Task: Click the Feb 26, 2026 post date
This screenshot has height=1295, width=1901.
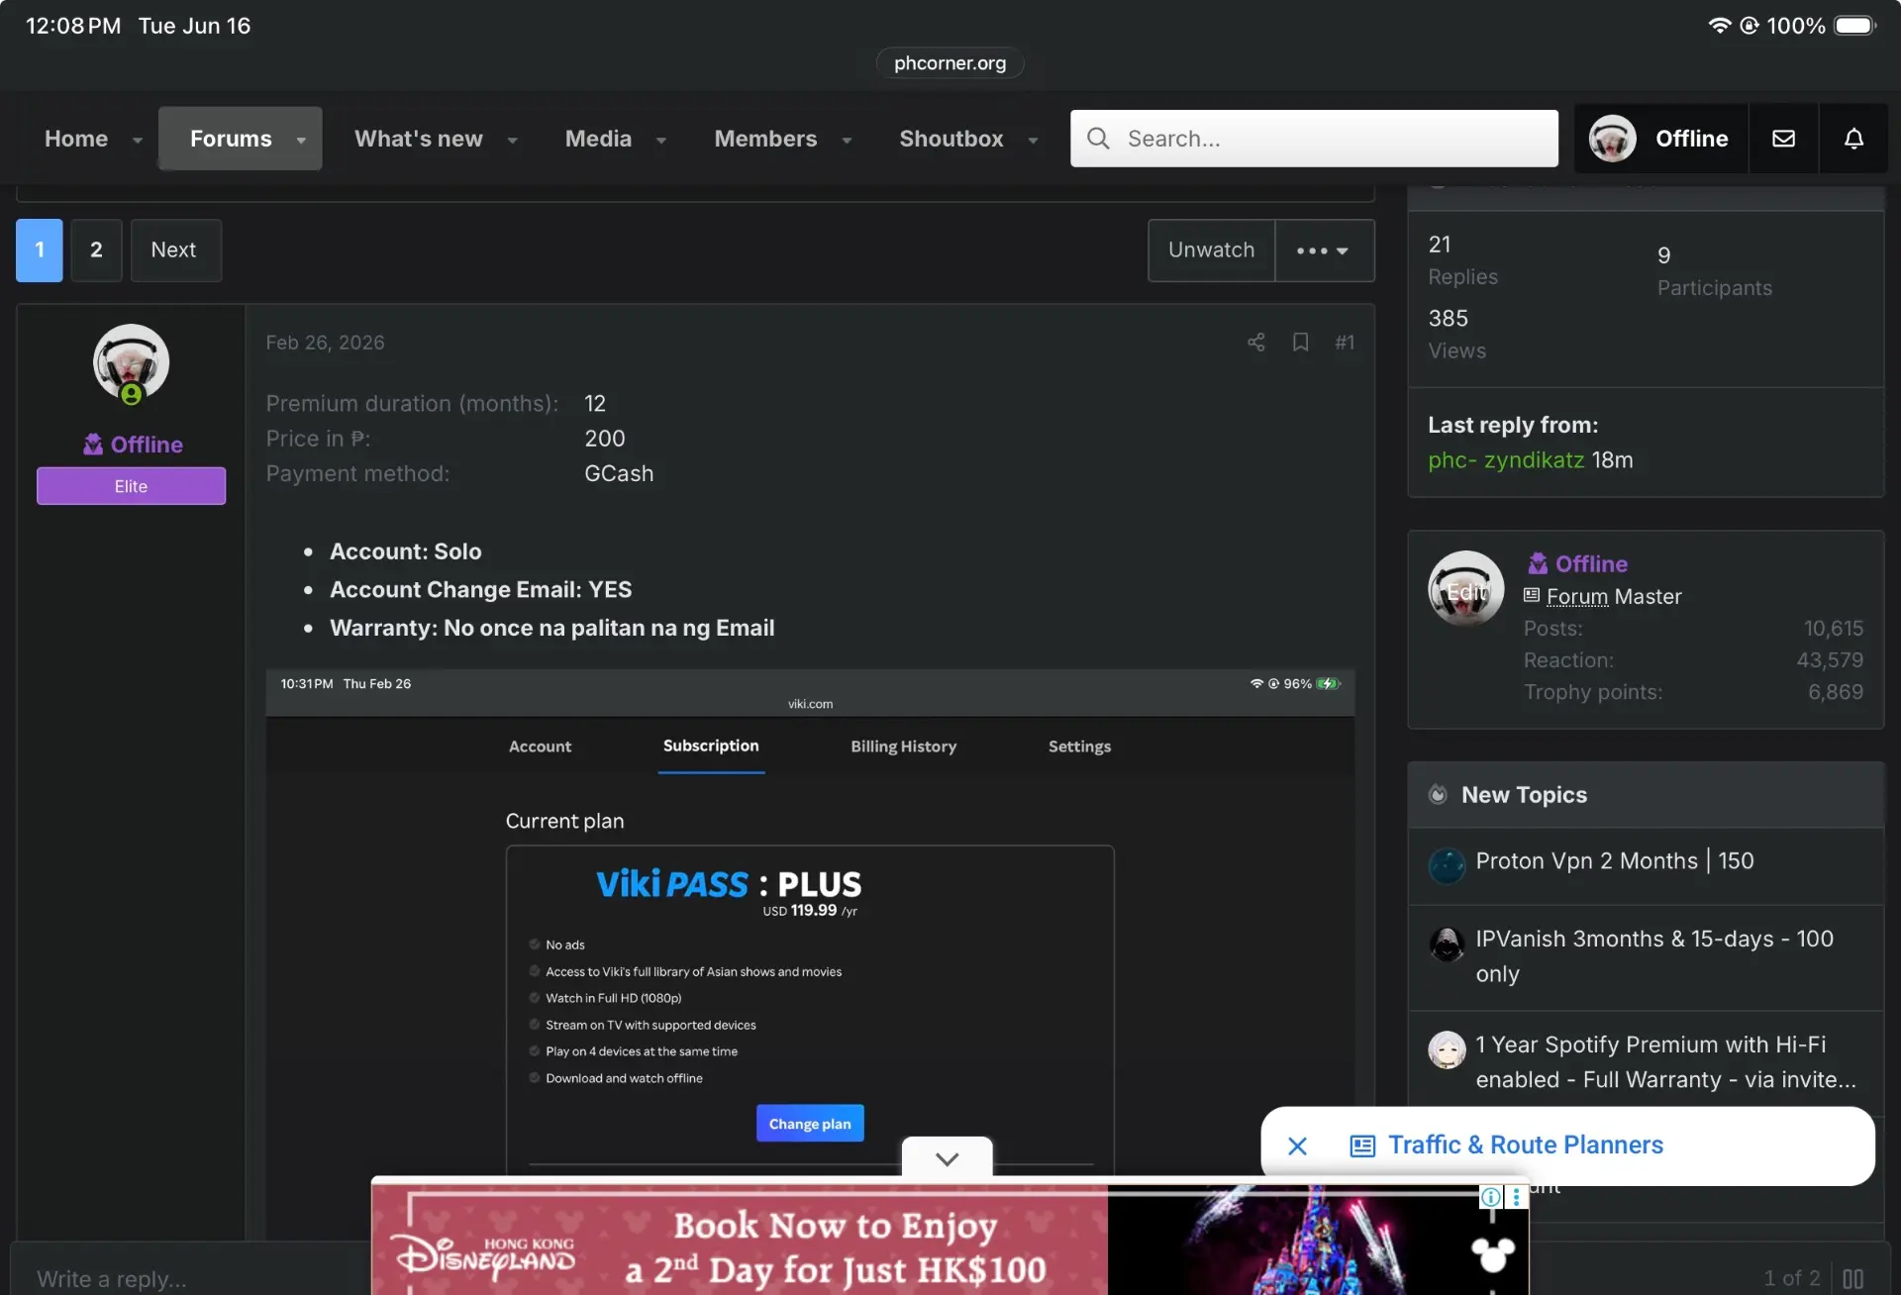Action: tap(325, 343)
